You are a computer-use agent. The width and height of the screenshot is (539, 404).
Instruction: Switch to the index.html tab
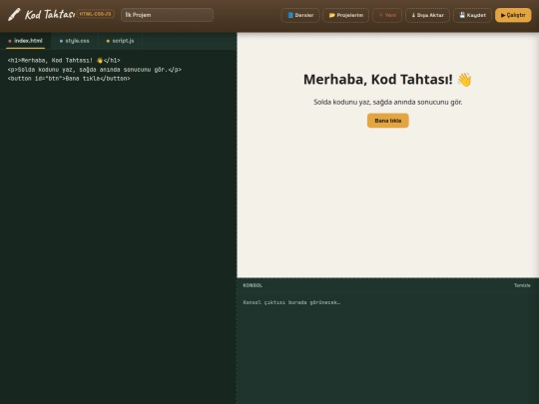click(25, 41)
